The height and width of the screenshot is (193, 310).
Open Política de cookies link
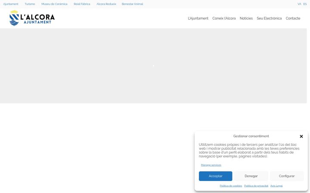click(231, 186)
